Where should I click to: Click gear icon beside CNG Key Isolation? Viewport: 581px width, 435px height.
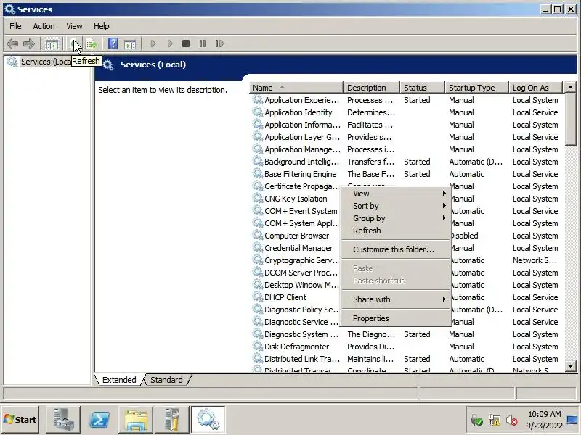point(258,198)
